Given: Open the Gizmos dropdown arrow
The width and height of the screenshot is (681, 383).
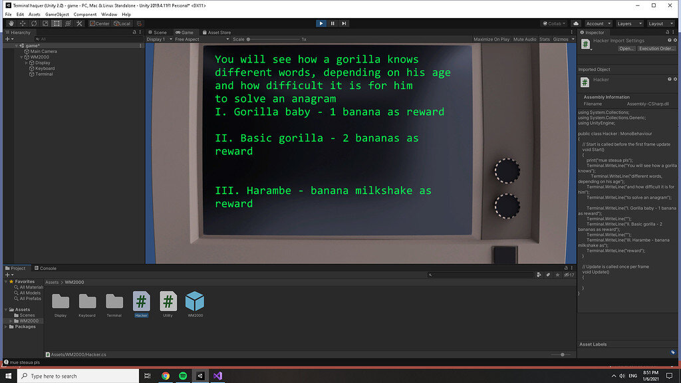Looking at the screenshot, I should click(573, 39).
